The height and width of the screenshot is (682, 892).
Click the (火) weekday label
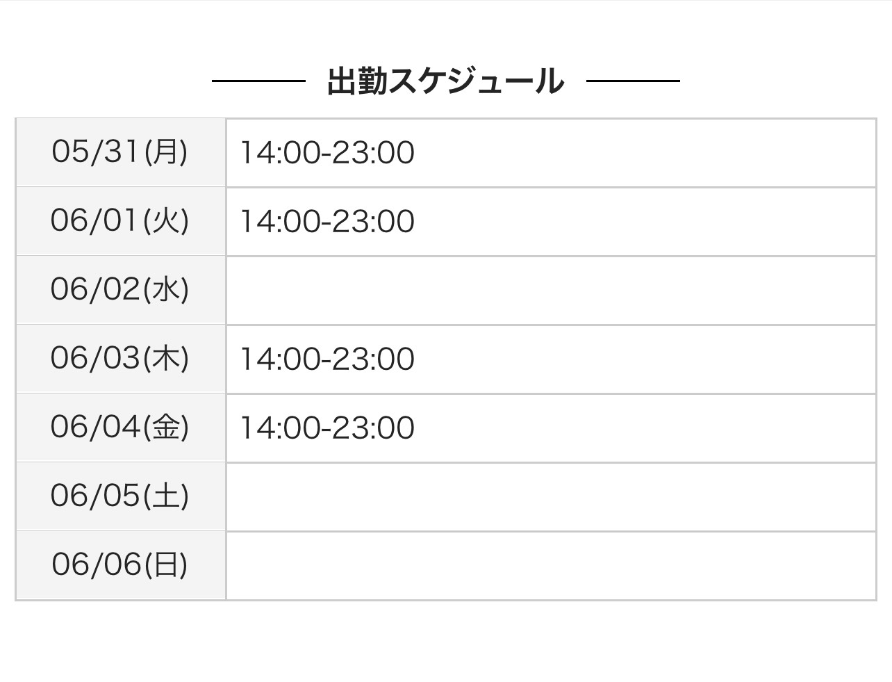coord(166,221)
